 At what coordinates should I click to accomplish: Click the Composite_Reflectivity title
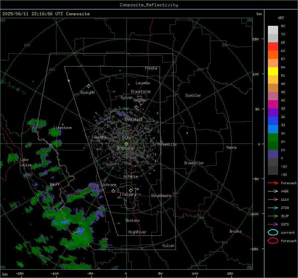click(149, 5)
